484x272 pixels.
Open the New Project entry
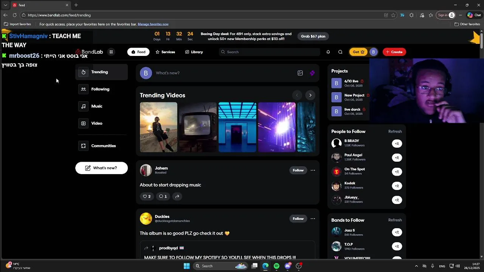coord(350,97)
